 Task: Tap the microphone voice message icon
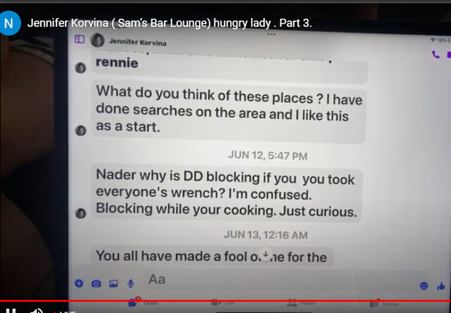click(x=131, y=284)
